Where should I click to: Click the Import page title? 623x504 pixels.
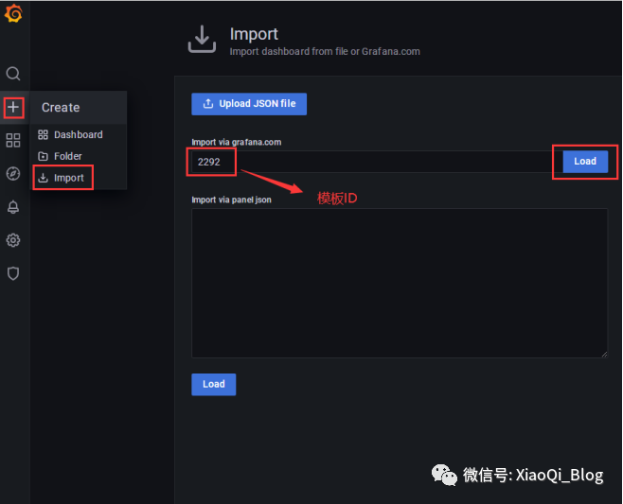pos(254,34)
